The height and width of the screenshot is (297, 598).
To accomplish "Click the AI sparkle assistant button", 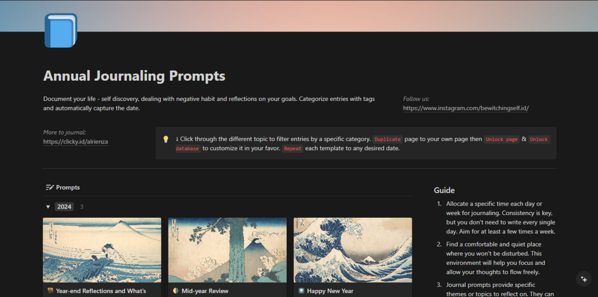I will 584,279.
